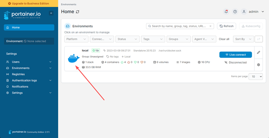
Task: Open the local environment name
Action: click(85, 50)
